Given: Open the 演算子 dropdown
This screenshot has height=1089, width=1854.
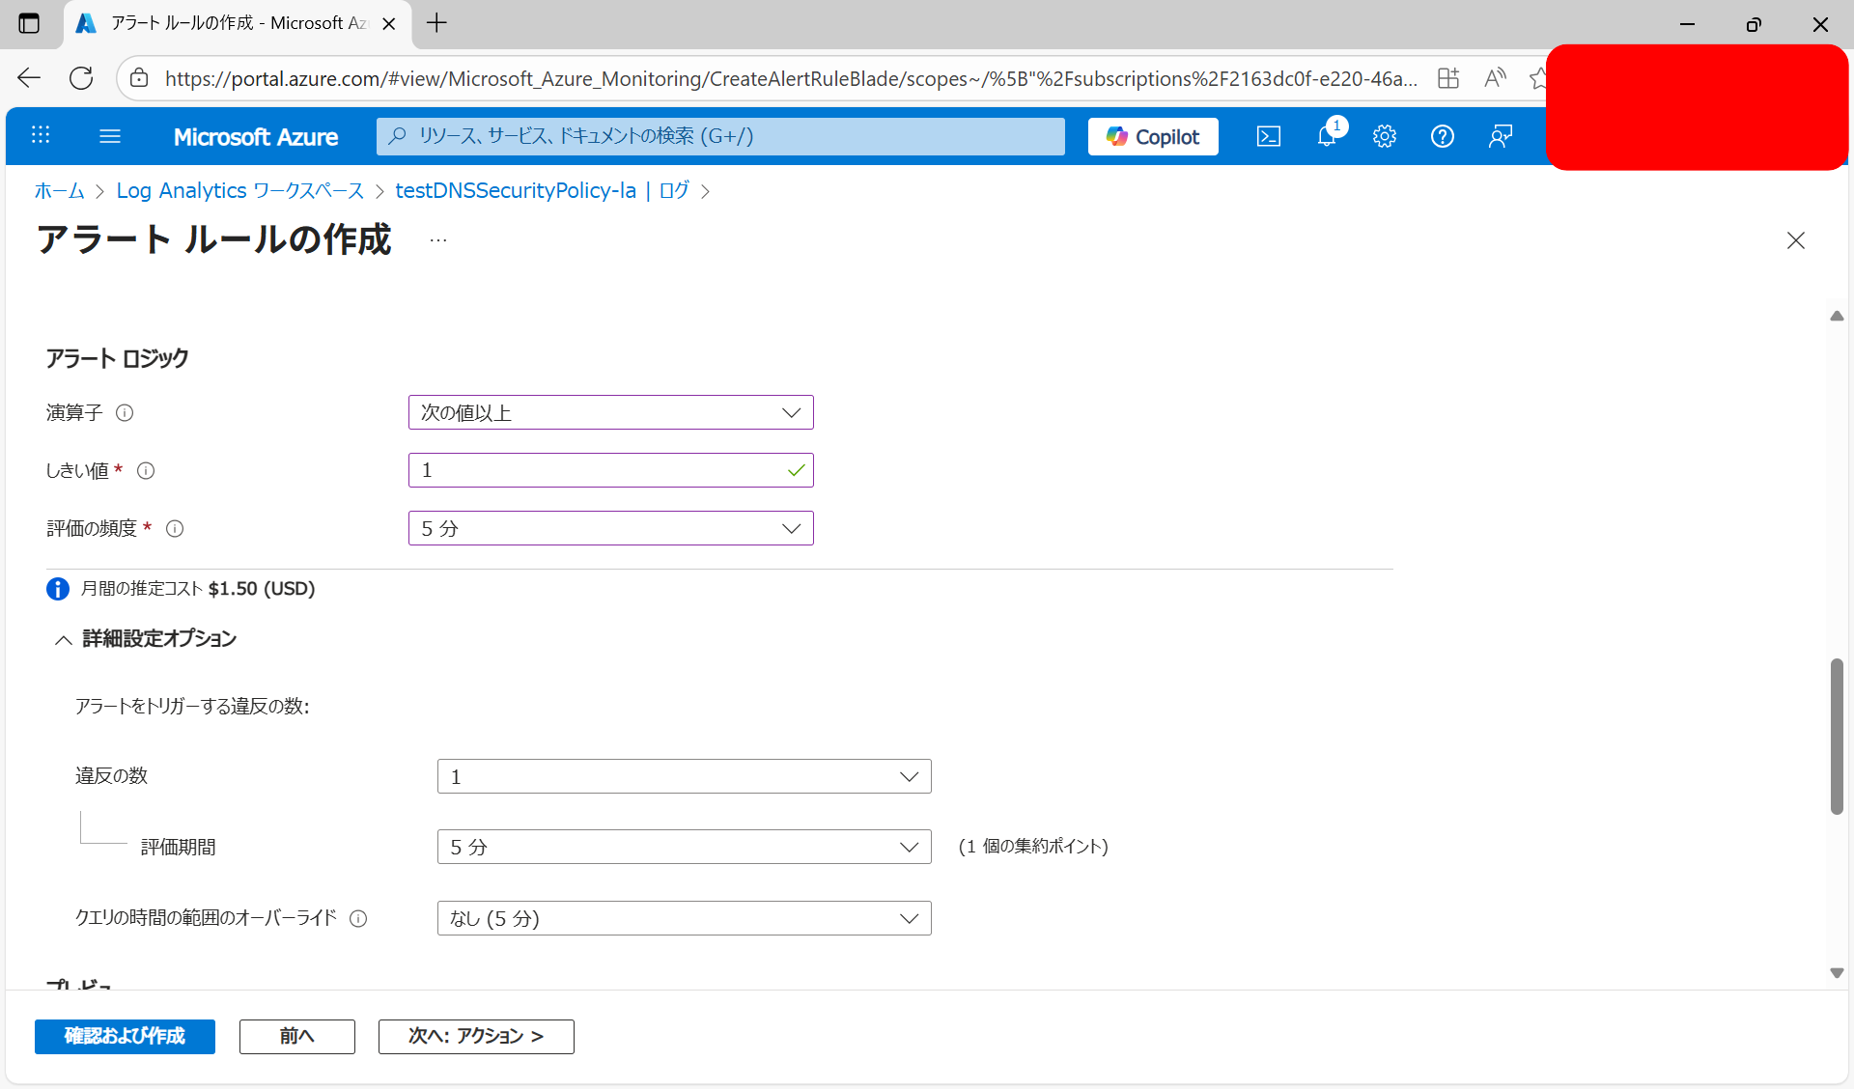Looking at the screenshot, I should point(610,412).
